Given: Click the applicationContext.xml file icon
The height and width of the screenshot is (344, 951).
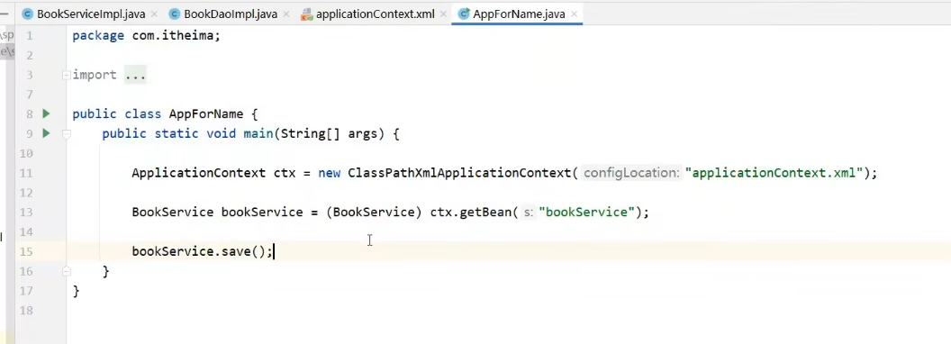Looking at the screenshot, I should [x=307, y=14].
